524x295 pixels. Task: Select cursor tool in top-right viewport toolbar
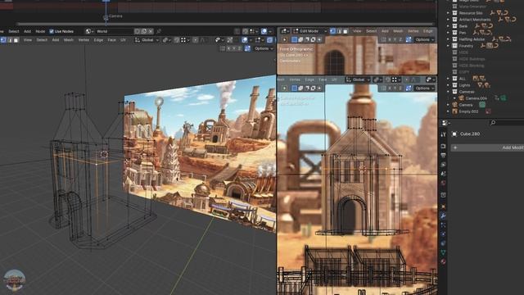[x=284, y=39]
